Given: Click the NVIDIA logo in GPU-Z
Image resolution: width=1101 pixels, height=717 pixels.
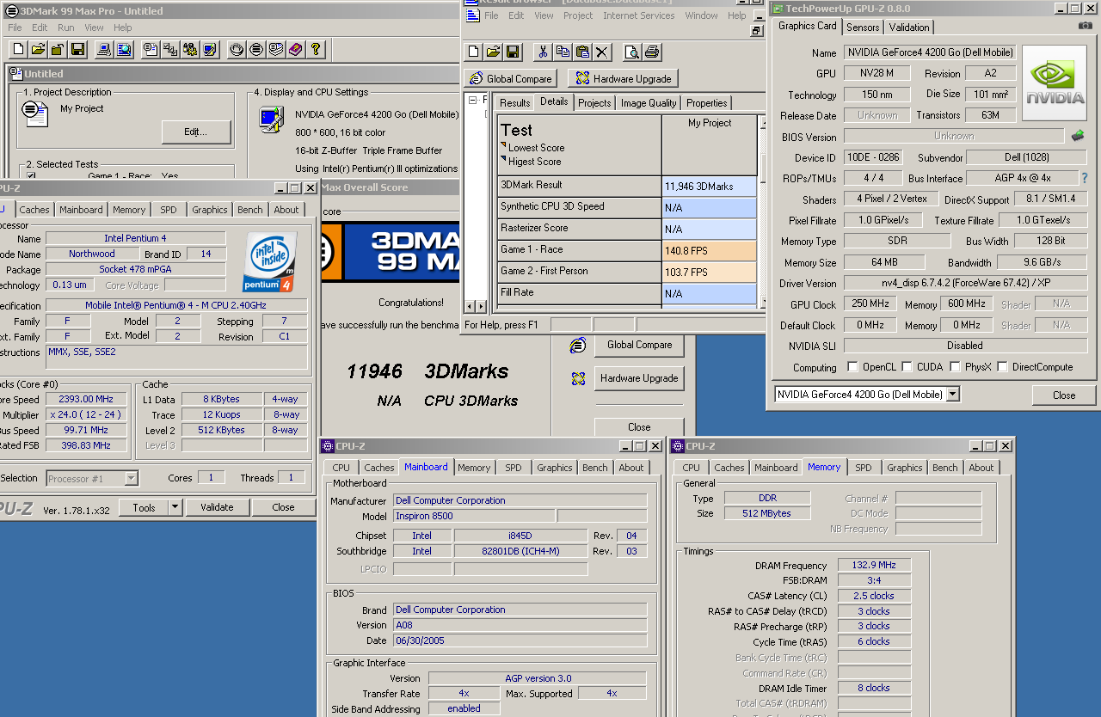Looking at the screenshot, I should [1055, 83].
